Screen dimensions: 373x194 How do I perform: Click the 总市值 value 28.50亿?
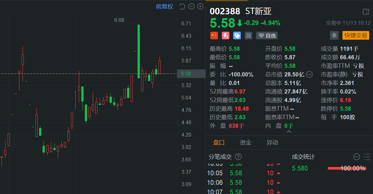tap(294, 74)
